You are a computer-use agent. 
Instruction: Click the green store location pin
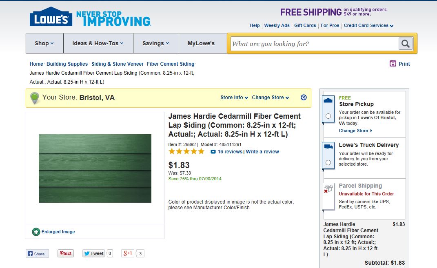[x=35, y=98]
